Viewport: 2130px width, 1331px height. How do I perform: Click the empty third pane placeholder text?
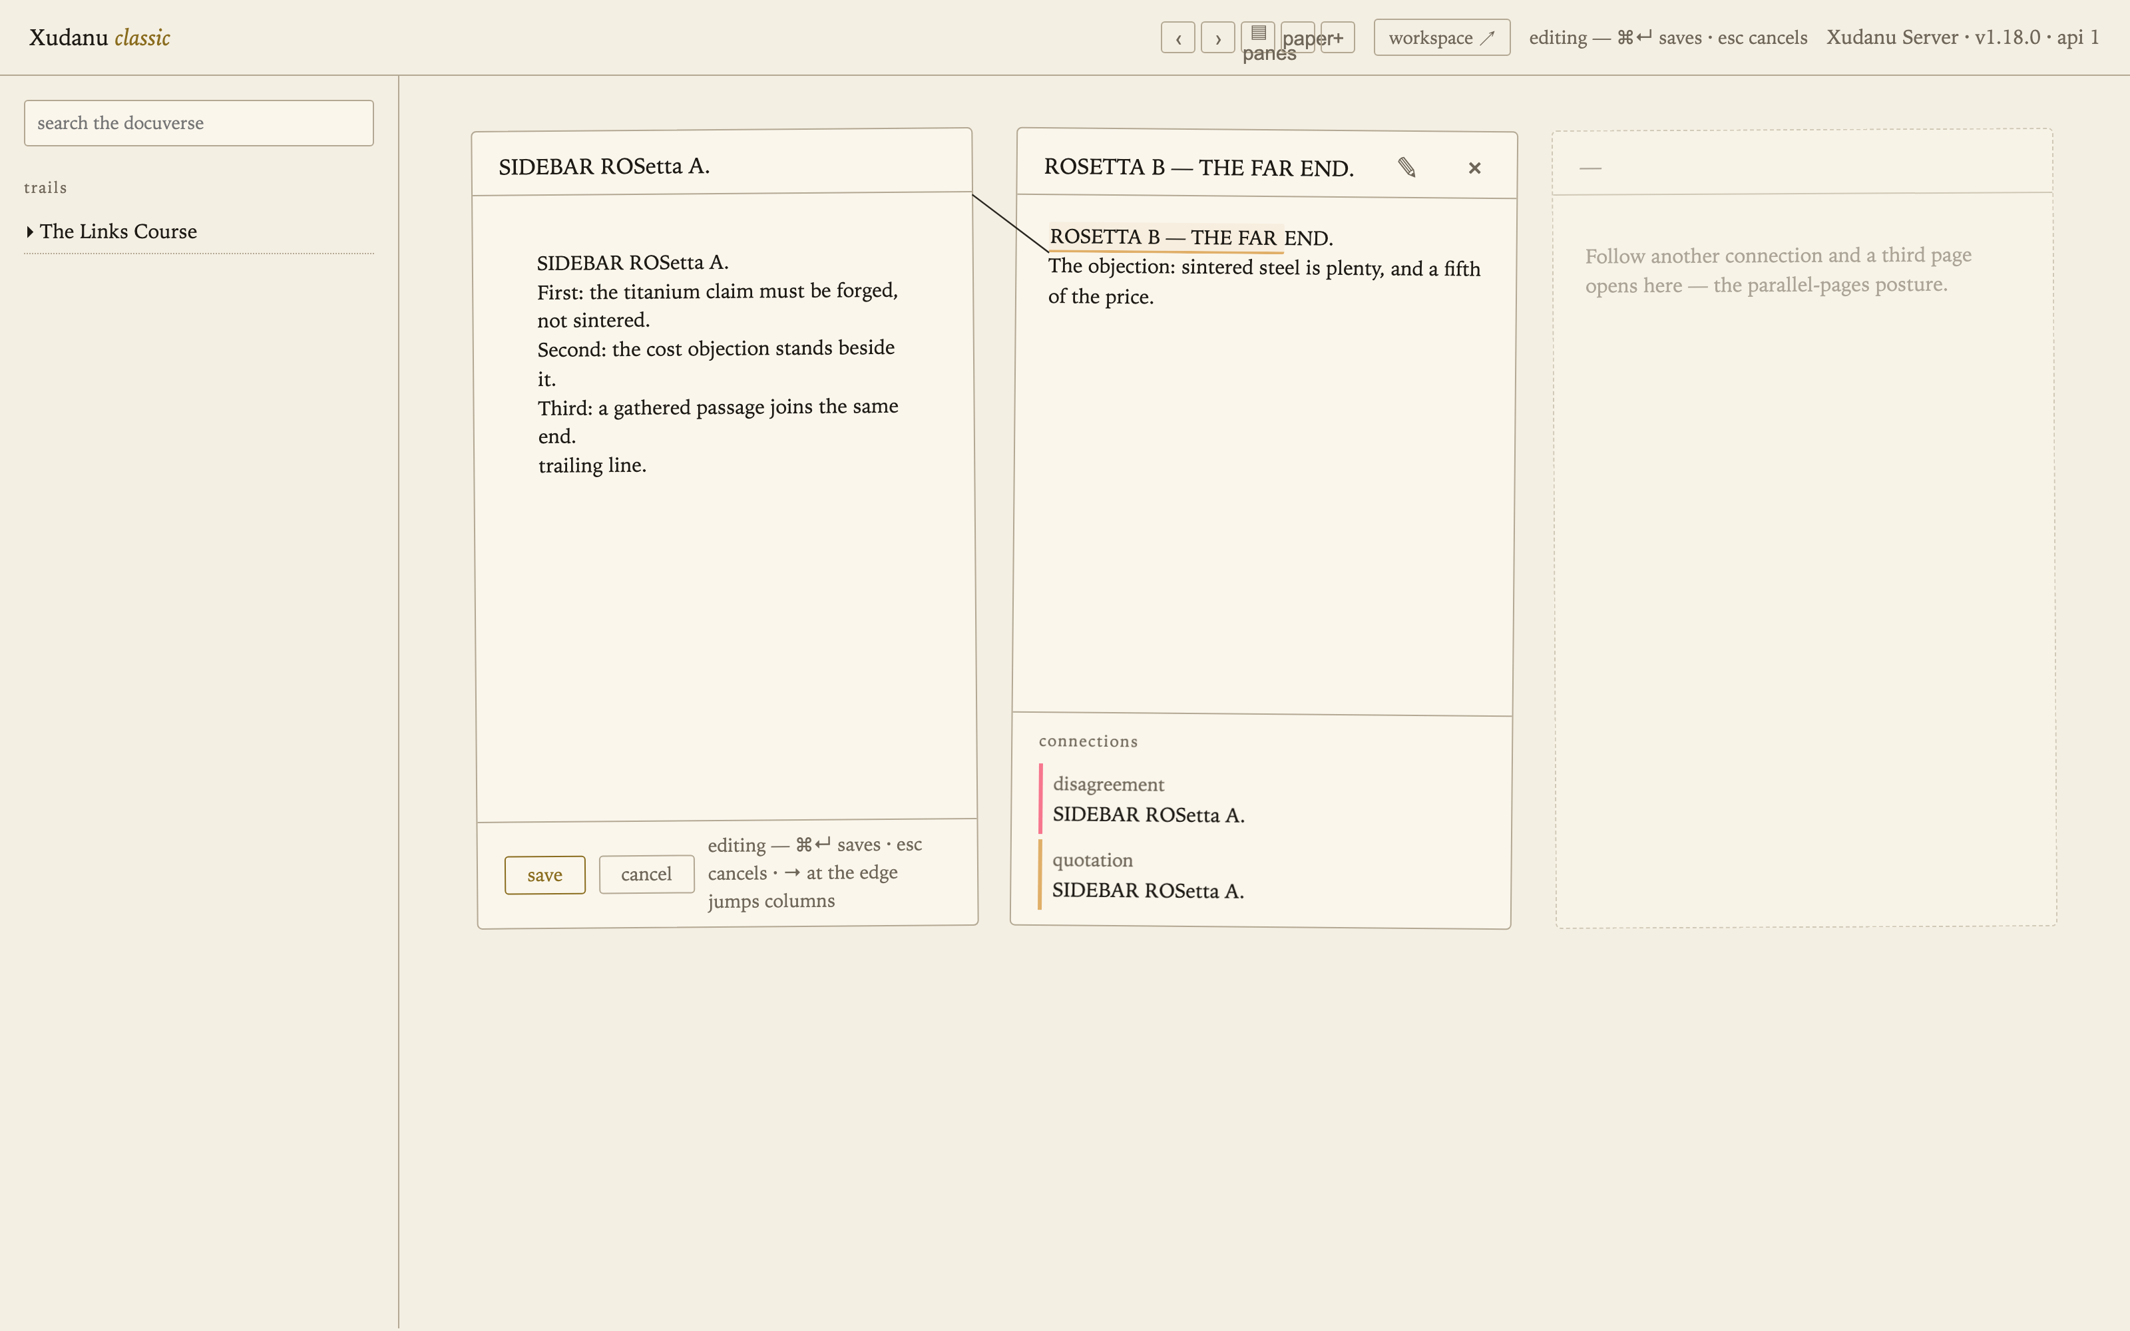click(x=1778, y=270)
